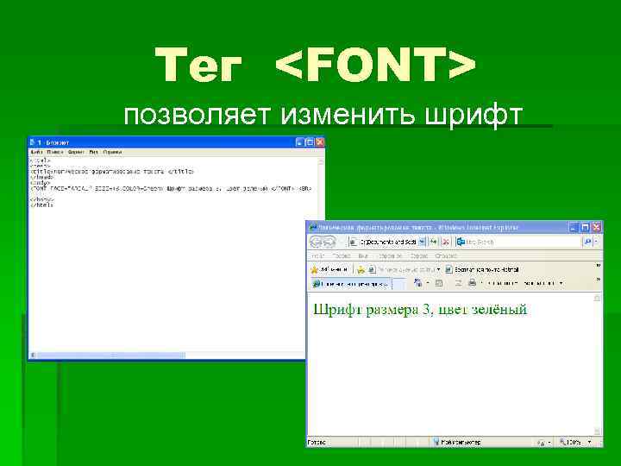Run search with the magnifier button
This screenshot has height=466, width=621.
(587, 242)
